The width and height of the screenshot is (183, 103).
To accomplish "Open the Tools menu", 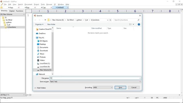I will 43,5.
